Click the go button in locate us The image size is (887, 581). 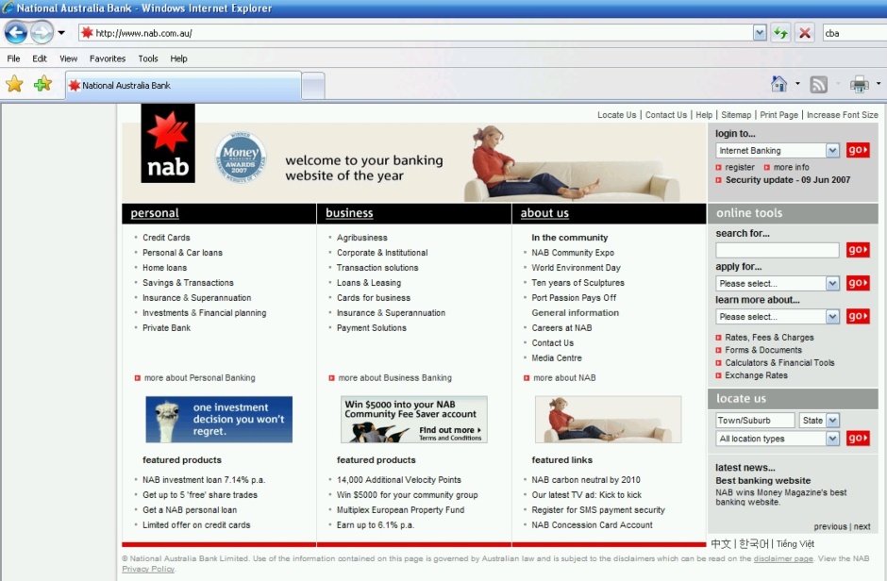coord(858,438)
